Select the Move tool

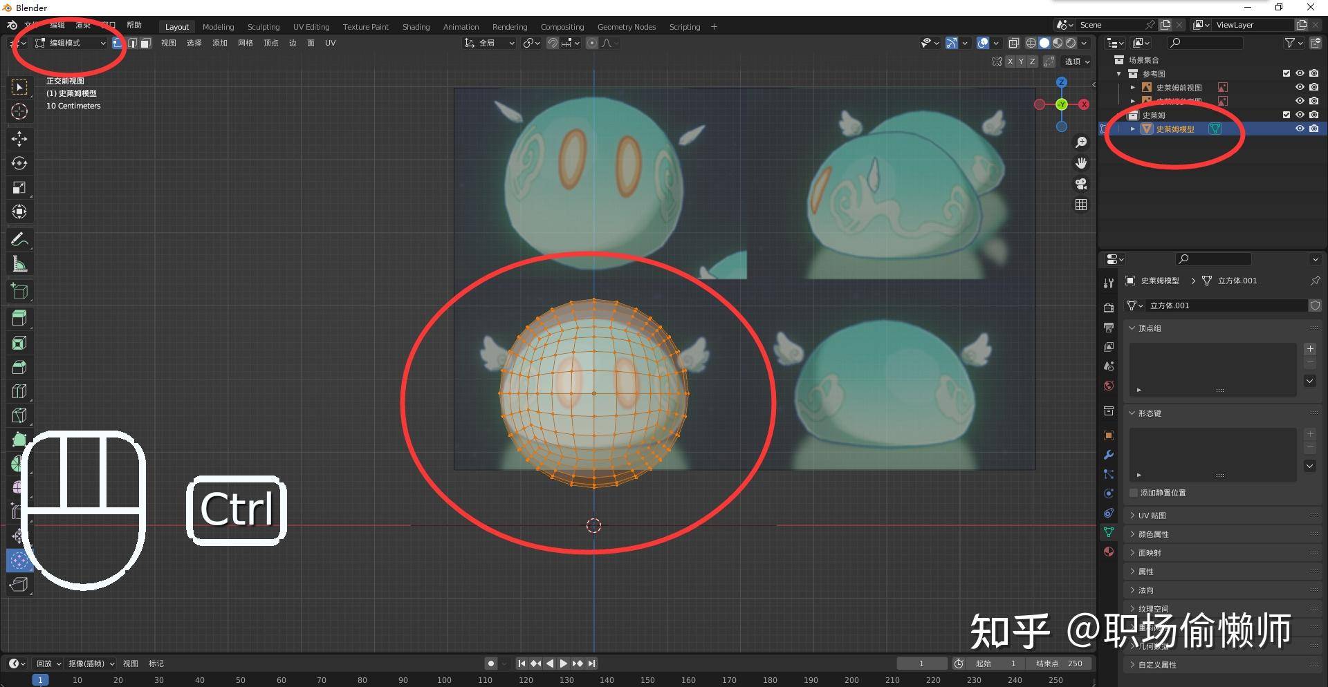point(19,139)
